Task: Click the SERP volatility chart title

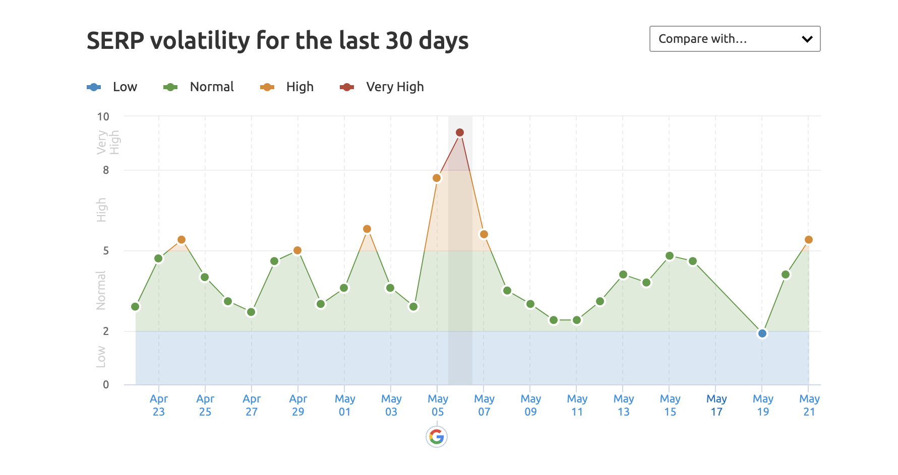Action: tap(278, 41)
